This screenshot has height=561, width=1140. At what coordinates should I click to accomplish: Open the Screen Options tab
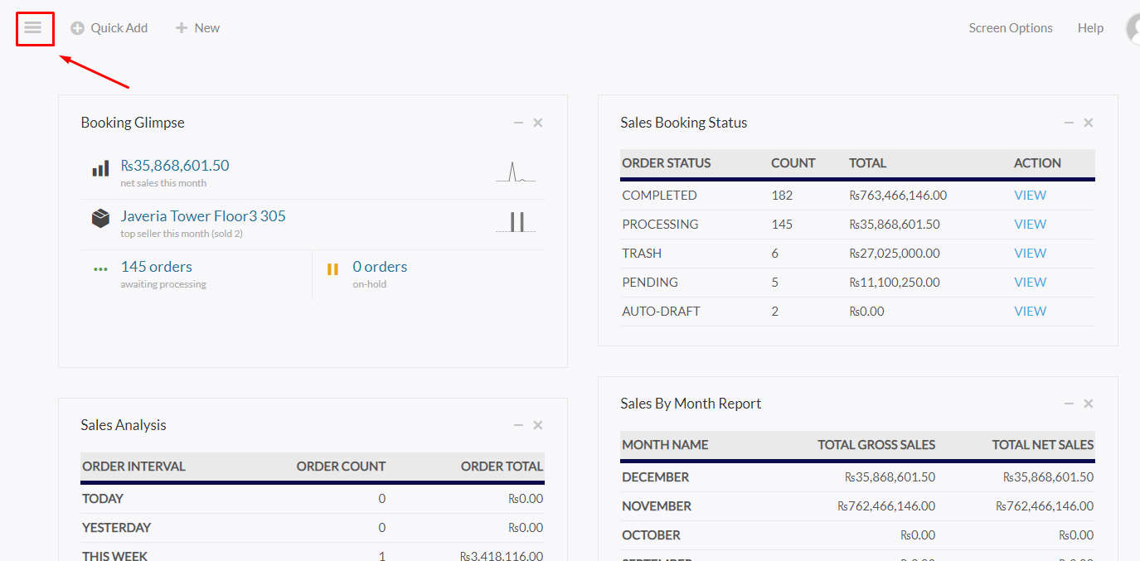[1011, 28]
